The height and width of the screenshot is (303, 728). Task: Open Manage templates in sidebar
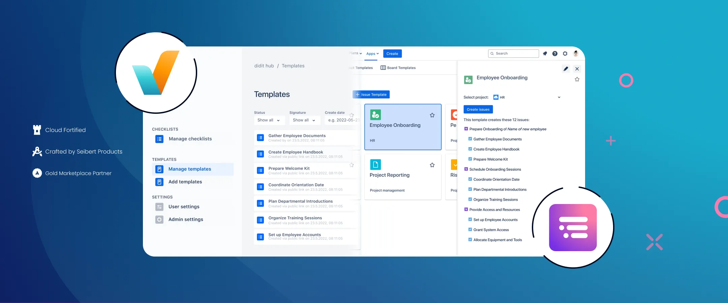(x=193, y=169)
